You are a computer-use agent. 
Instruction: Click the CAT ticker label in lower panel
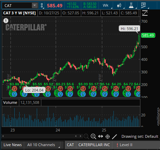(x=70, y=145)
